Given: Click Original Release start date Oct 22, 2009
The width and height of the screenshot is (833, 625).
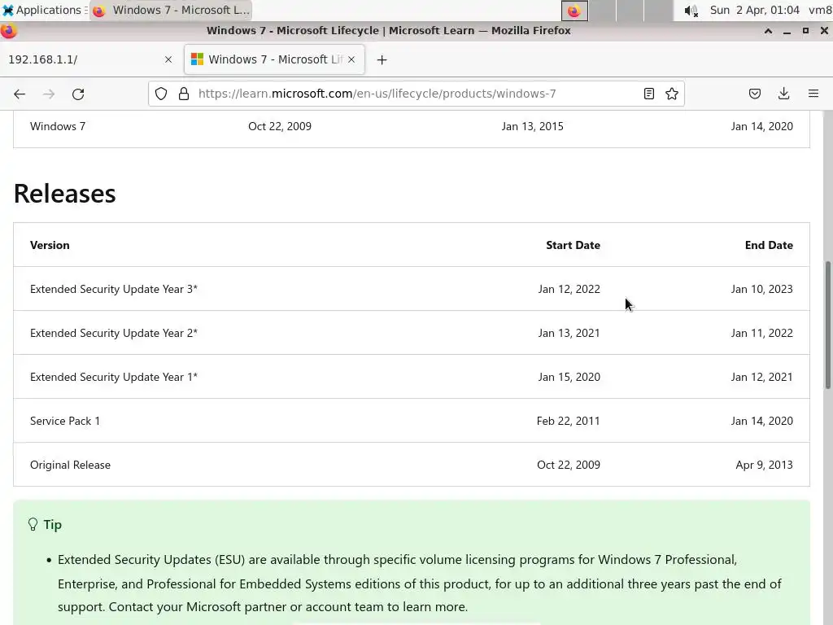Looking at the screenshot, I should pos(569,465).
